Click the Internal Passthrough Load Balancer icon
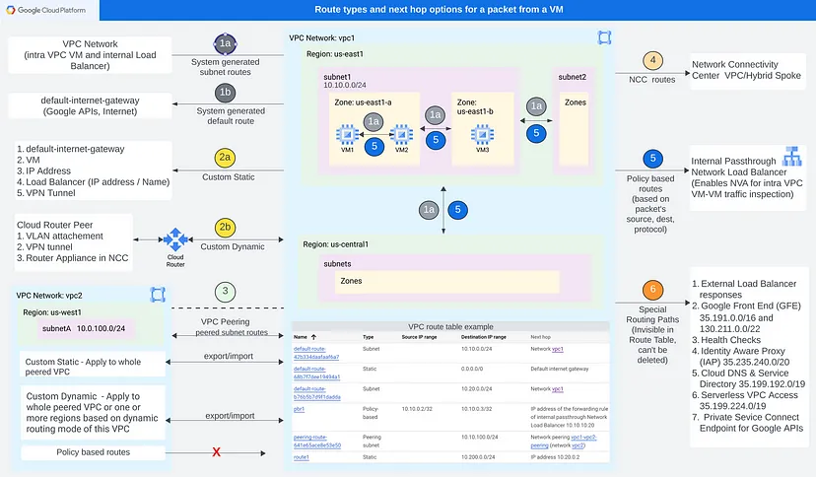The height and width of the screenshot is (477, 816). [x=792, y=156]
